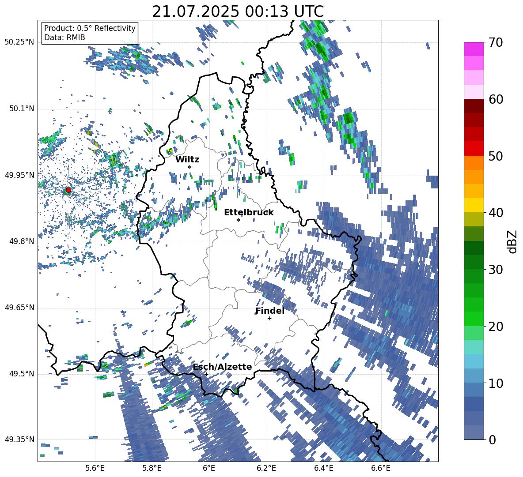Click the 6.4°E longitude label
The image size is (523, 477).
(323, 468)
